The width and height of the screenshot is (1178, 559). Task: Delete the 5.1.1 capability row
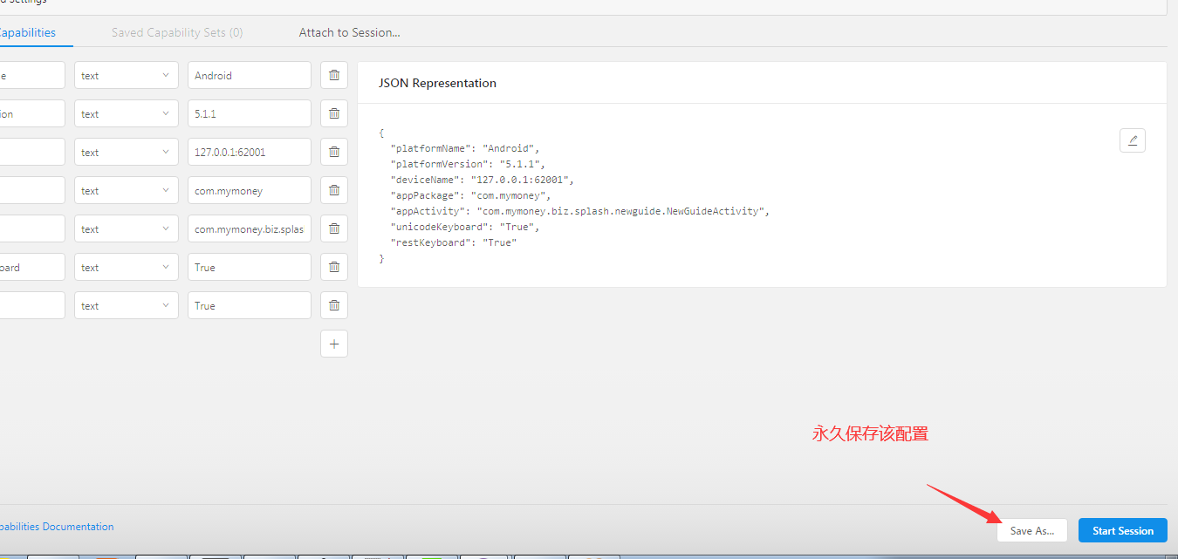[334, 113]
